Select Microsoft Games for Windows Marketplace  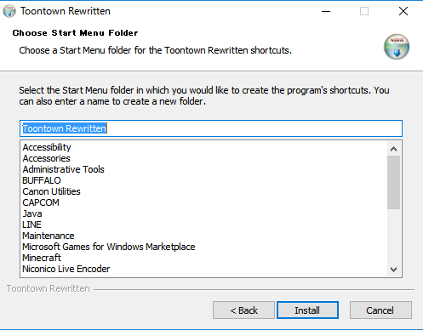pyautogui.click(x=109, y=247)
